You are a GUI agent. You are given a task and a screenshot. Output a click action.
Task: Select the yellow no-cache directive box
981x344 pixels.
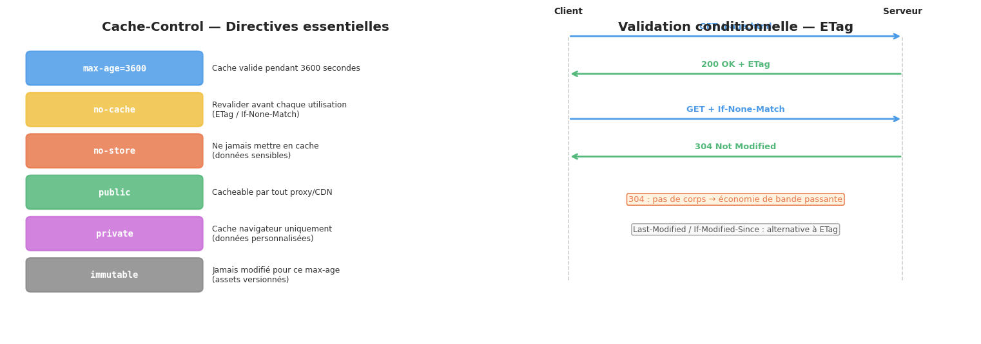click(114, 109)
